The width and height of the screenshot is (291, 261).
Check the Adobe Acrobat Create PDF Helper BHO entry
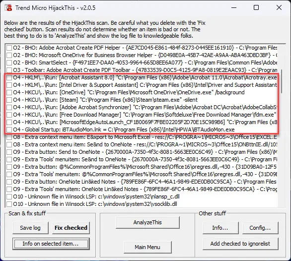(9, 48)
